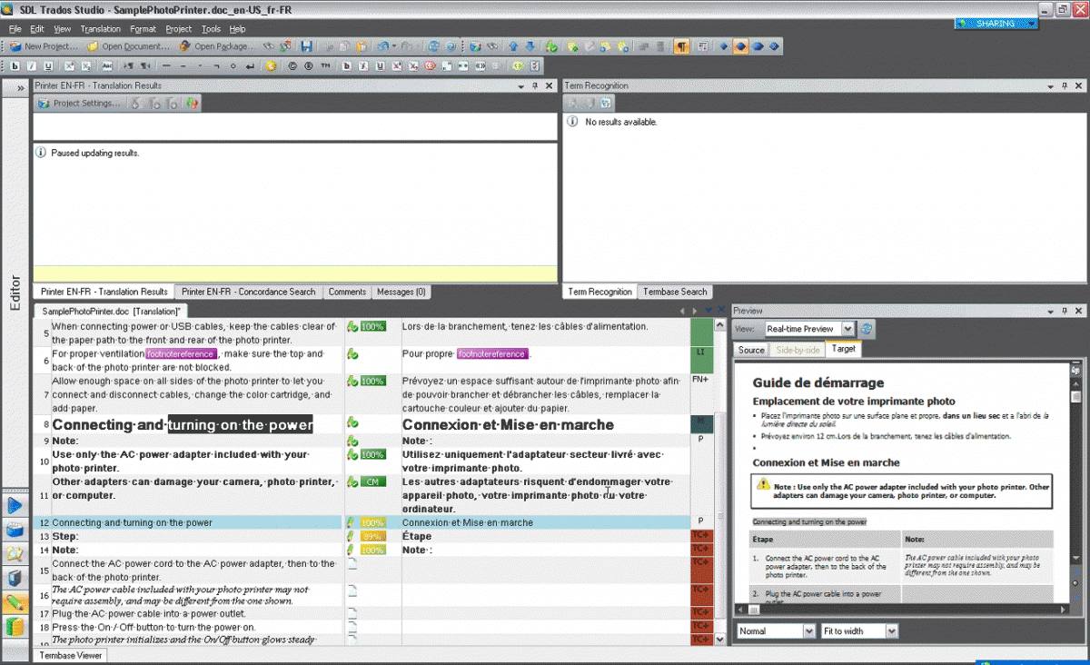
Task: Switch to the Termbase Search tab
Action: pos(675,292)
